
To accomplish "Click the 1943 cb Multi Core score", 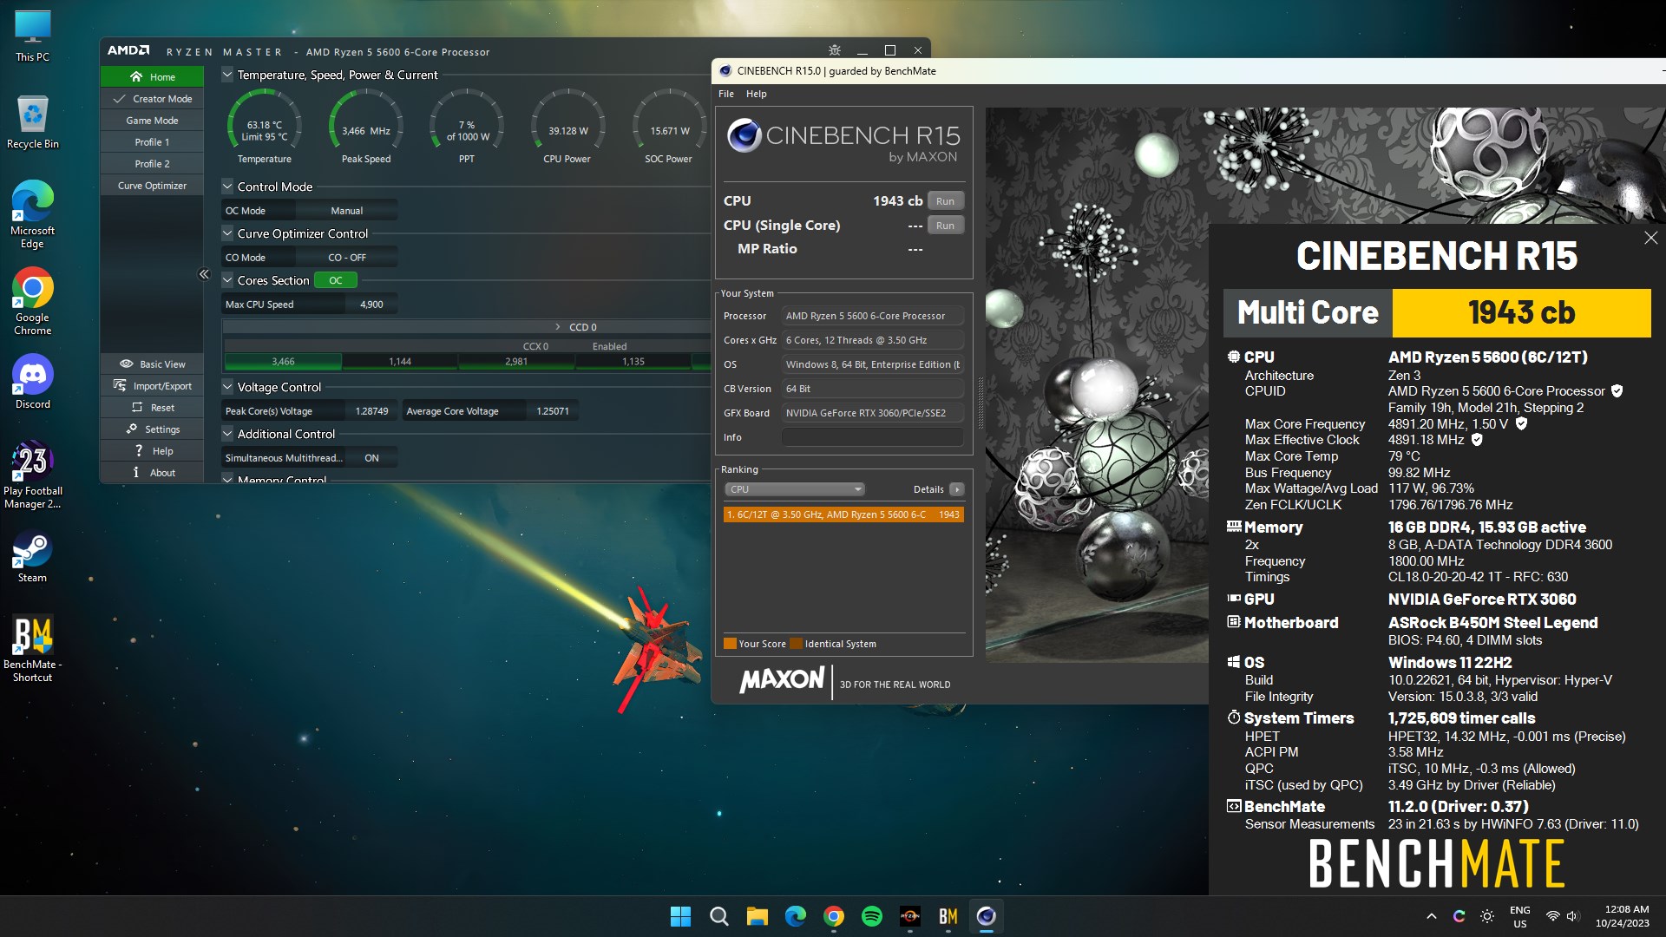I will click(x=1521, y=312).
